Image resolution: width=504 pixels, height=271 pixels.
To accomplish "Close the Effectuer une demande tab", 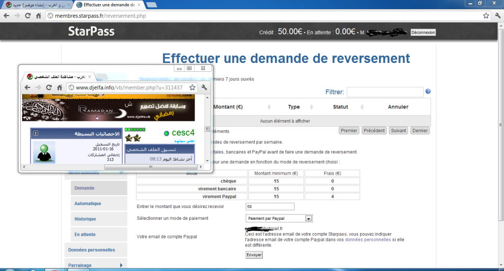I will (139, 5).
